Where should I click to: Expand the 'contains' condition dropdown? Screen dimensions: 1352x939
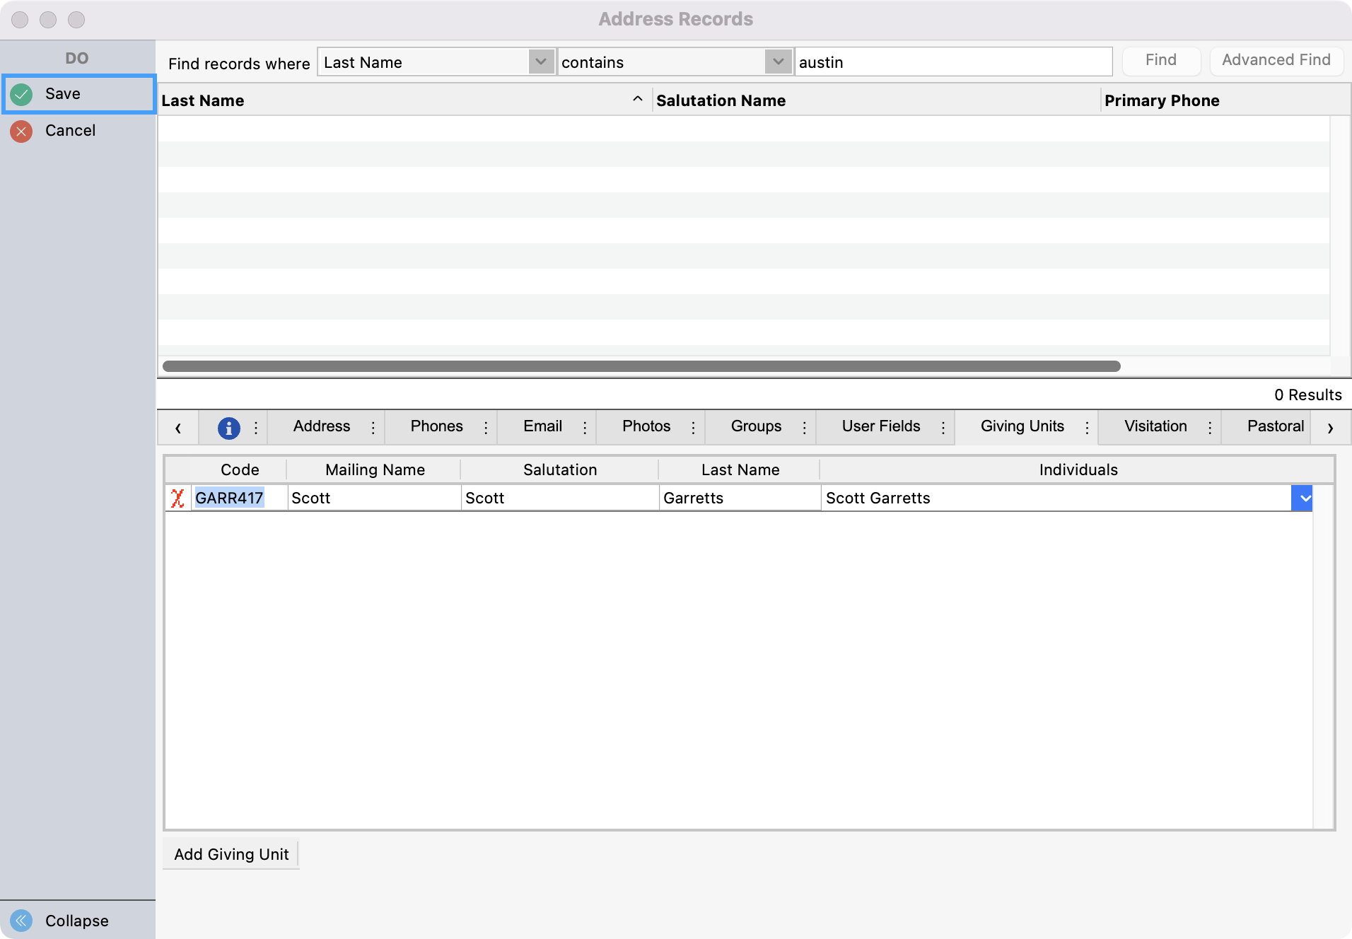(x=778, y=62)
